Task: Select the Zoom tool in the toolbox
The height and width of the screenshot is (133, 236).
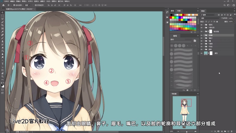Action: click(2, 76)
